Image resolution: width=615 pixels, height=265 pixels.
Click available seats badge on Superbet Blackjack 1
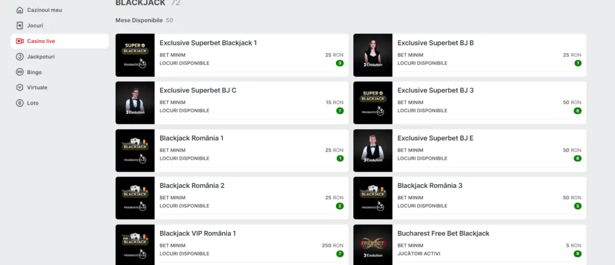pyautogui.click(x=340, y=63)
